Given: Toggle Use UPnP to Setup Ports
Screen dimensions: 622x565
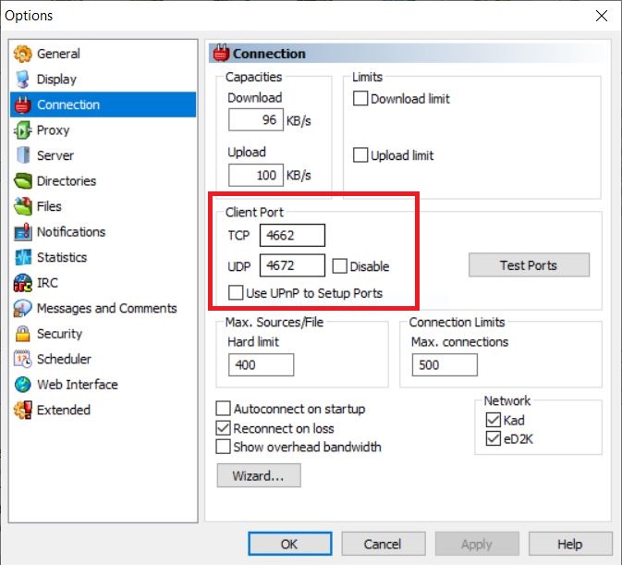Looking at the screenshot, I should 237,293.
